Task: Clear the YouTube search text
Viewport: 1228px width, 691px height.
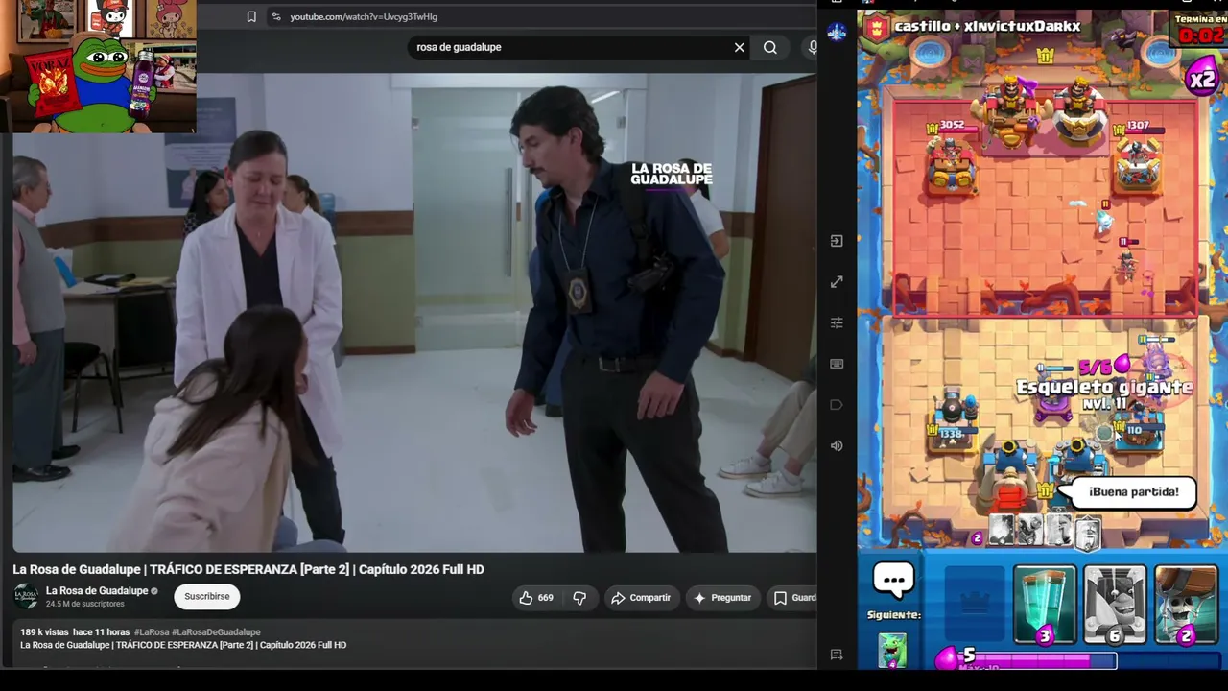Action: 740,47
